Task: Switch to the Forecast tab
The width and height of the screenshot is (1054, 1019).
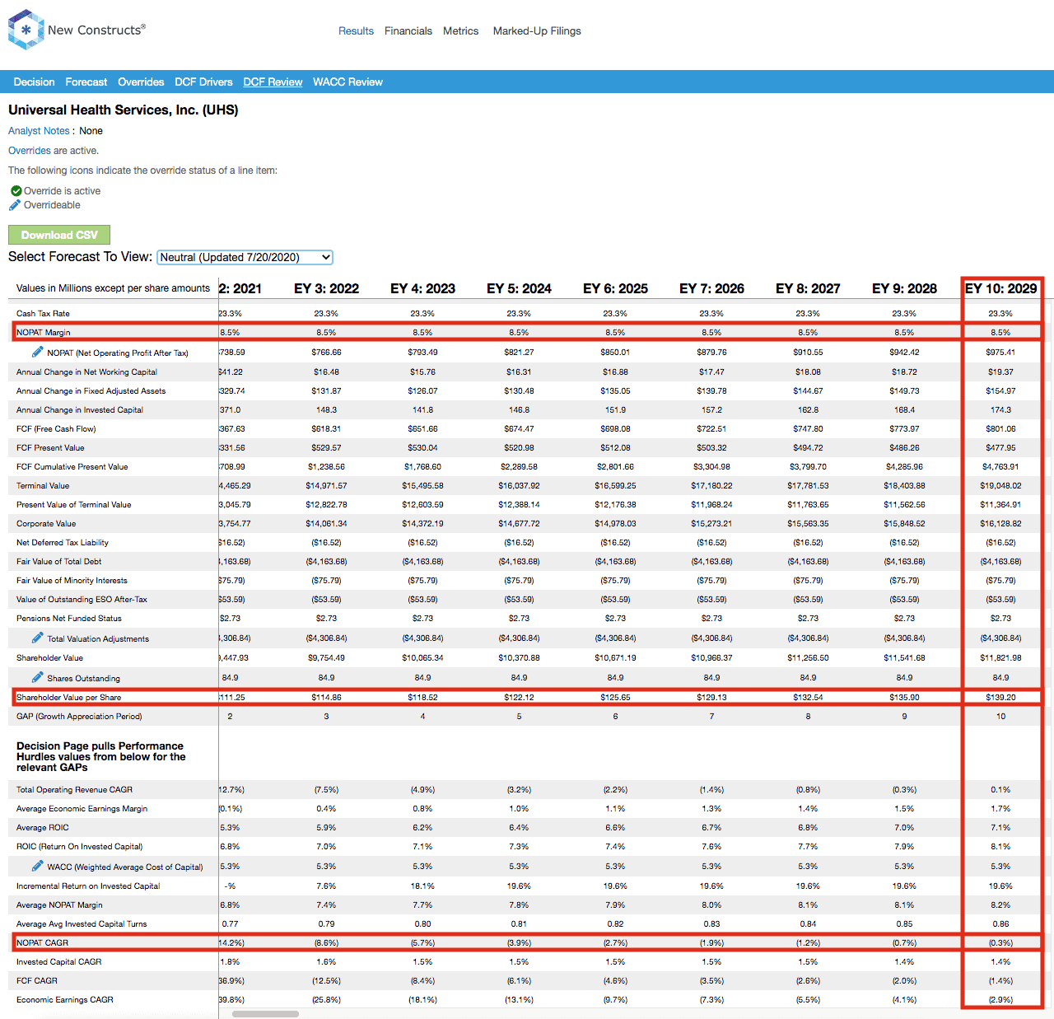Action: (x=86, y=82)
